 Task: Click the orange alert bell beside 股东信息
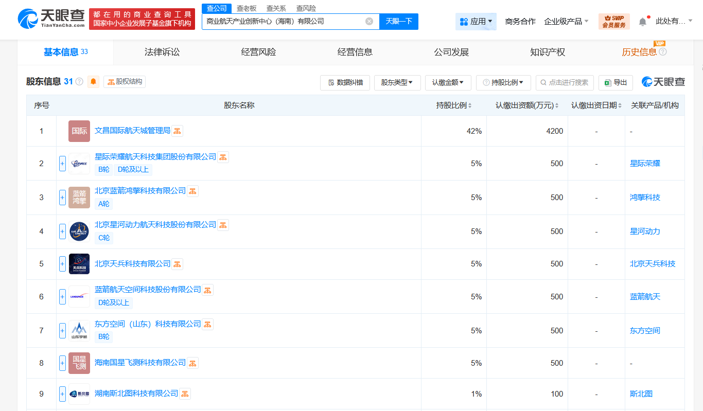[93, 81]
